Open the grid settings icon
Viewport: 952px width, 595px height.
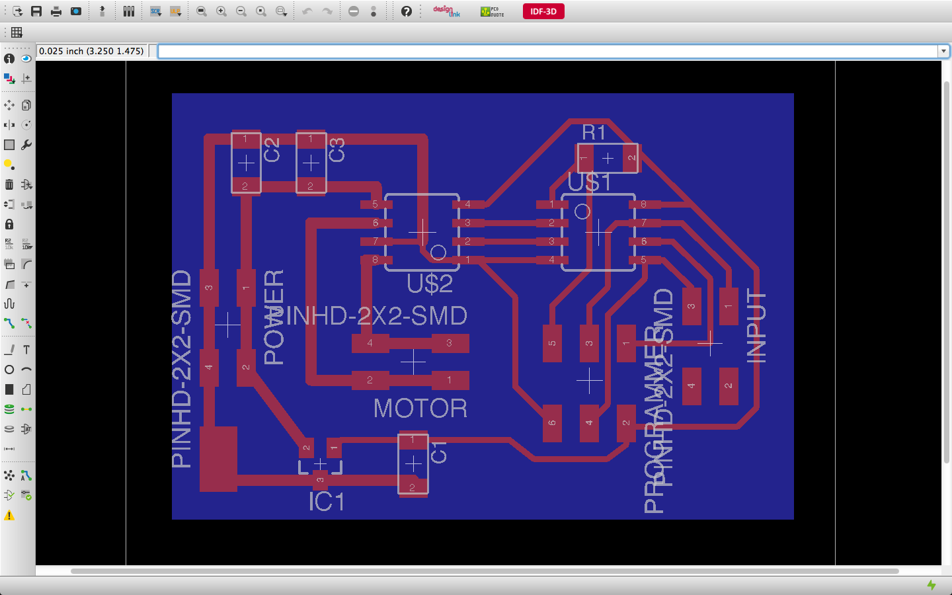coord(17,32)
